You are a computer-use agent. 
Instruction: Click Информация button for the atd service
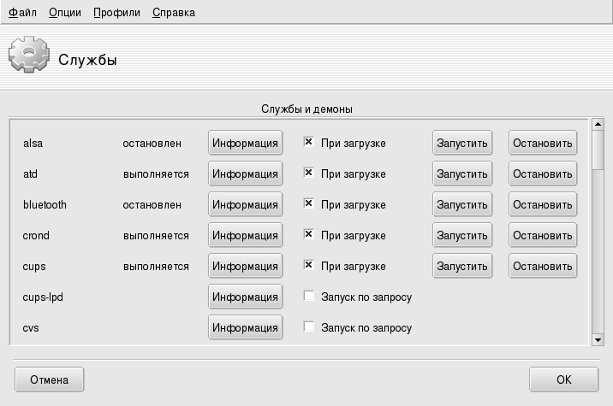pyautogui.click(x=246, y=174)
